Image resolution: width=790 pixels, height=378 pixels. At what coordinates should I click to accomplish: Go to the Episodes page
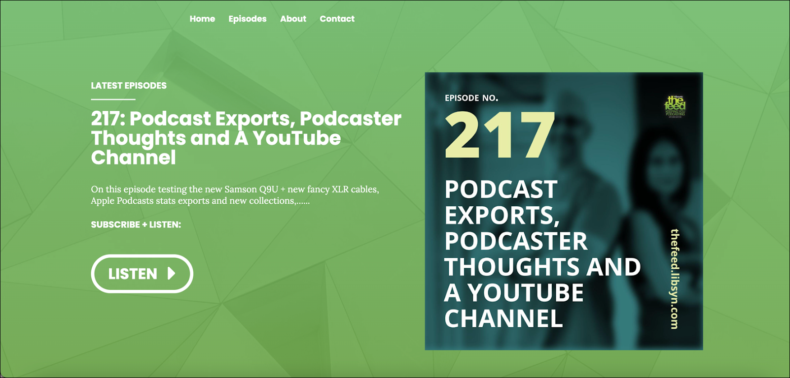(247, 19)
